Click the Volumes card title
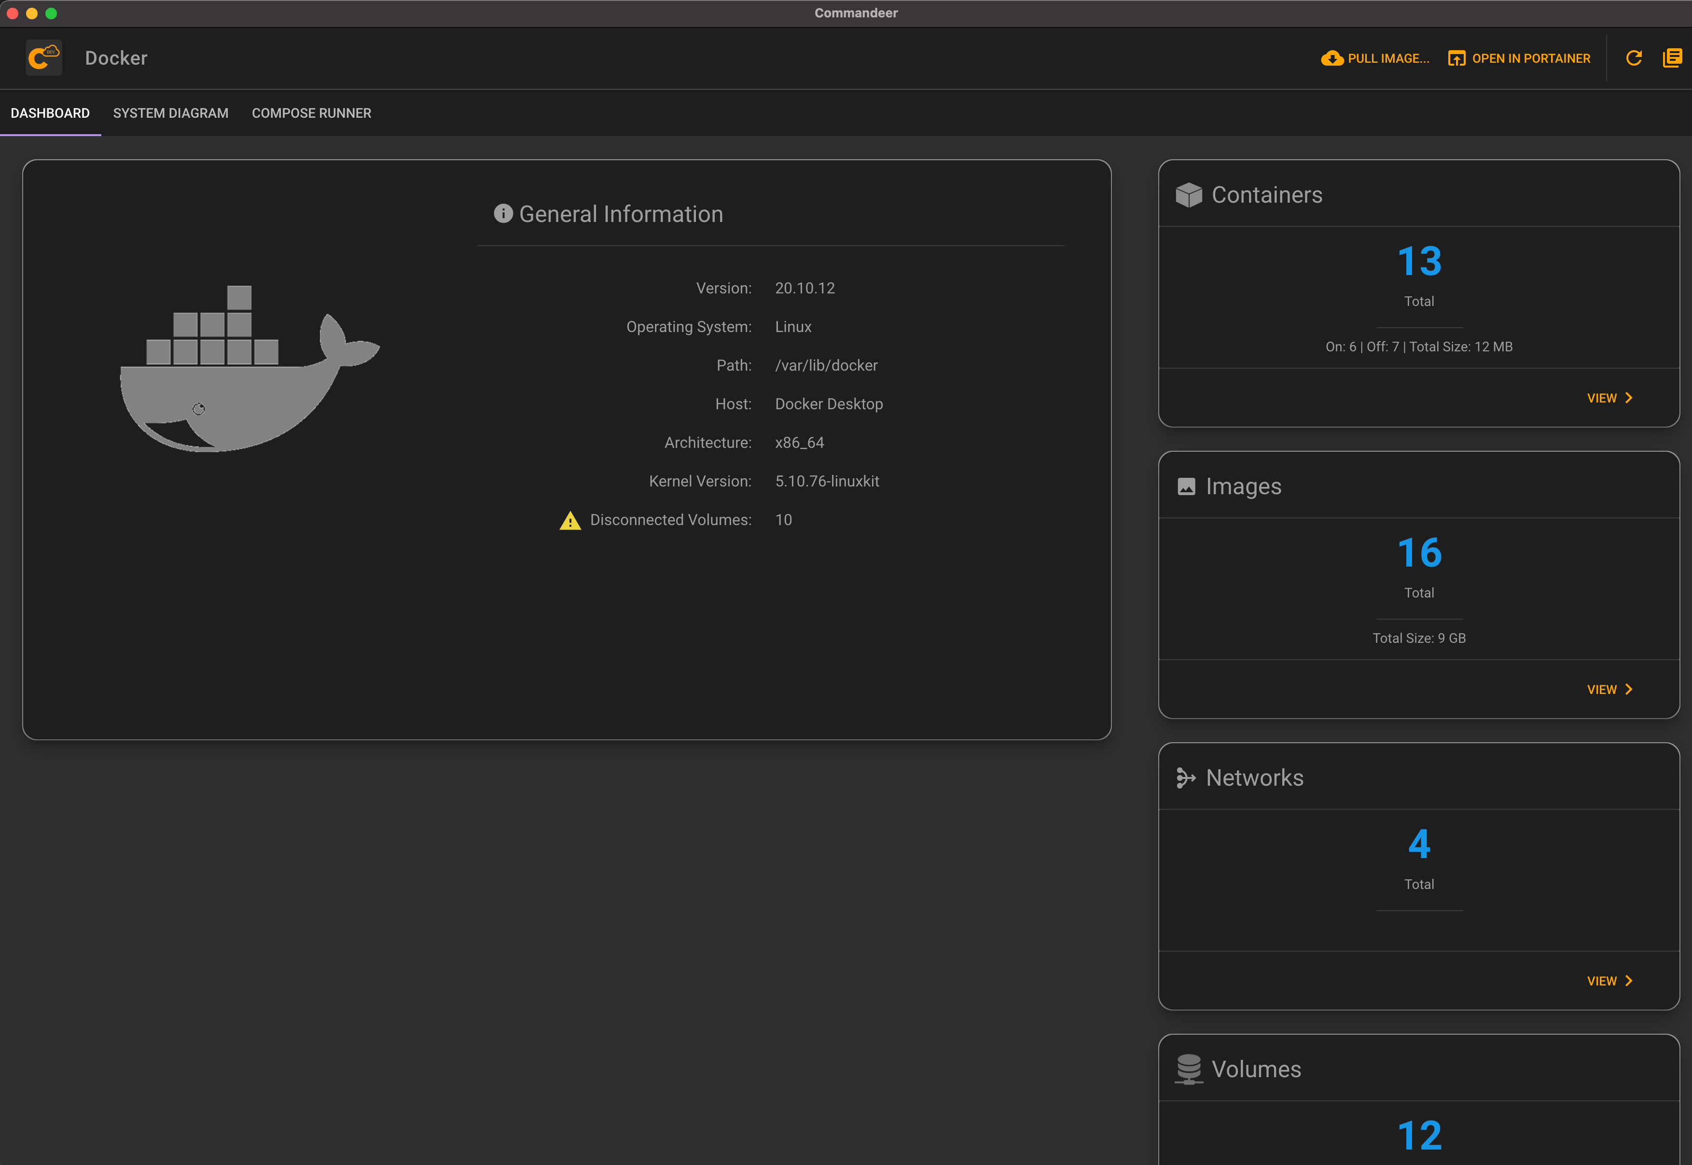This screenshot has width=1692, height=1165. point(1256,1069)
